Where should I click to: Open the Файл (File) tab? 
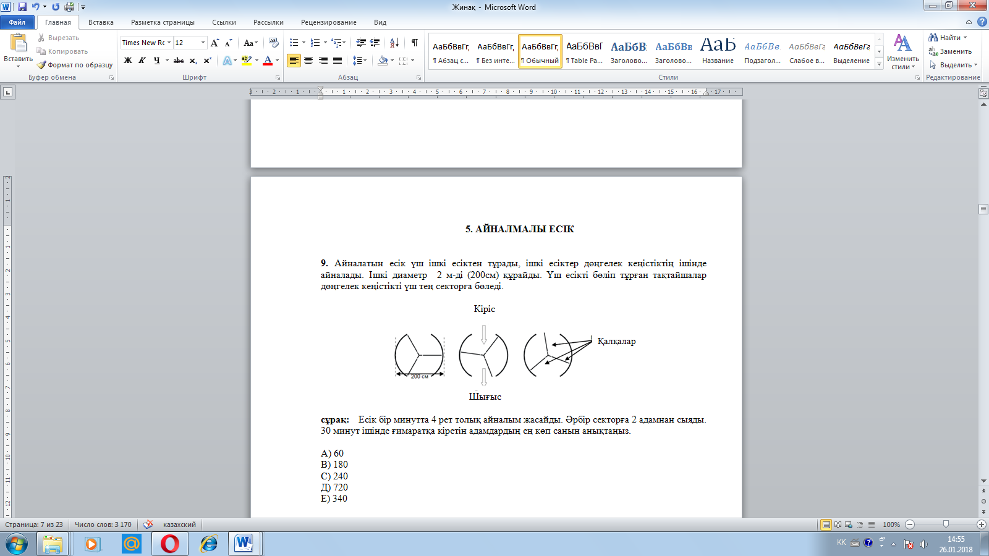click(17, 22)
